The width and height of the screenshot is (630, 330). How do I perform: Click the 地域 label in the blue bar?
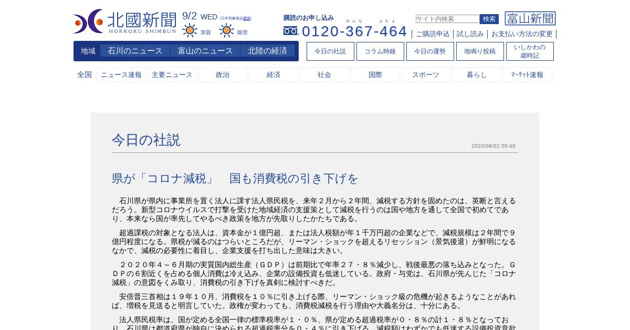click(88, 51)
